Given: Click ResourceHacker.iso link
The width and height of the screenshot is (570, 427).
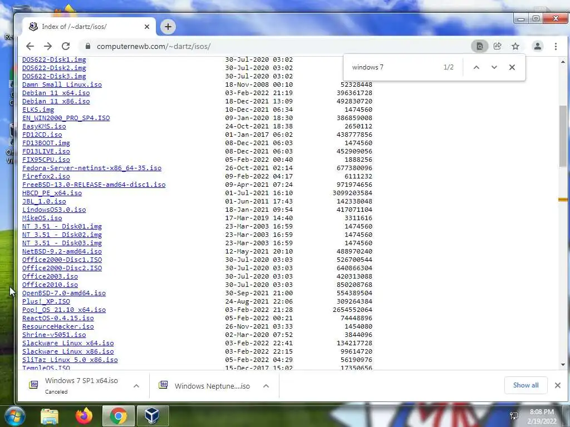Looking at the screenshot, I should pos(58,327).
